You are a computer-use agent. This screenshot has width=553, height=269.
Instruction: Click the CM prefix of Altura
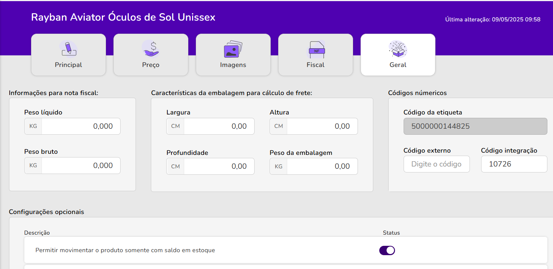point(279,126)
